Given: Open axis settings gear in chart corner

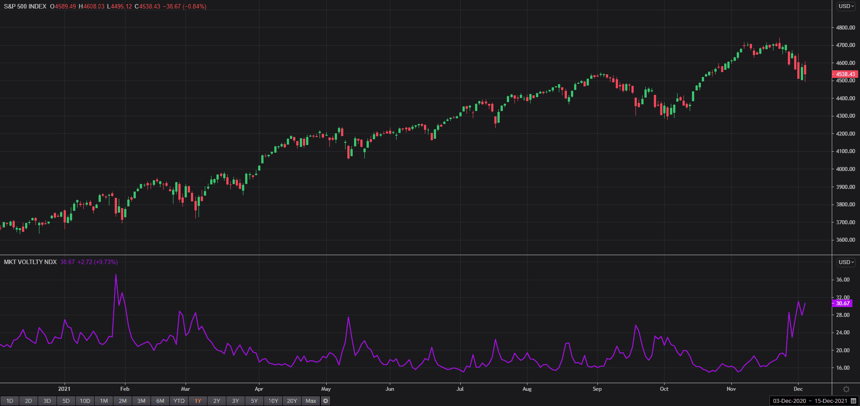Looking at the screenshot, I should tap(846, 389).
